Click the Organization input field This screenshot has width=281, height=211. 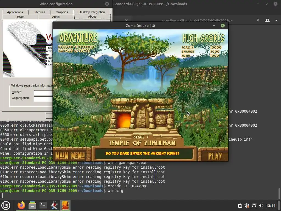43,99
